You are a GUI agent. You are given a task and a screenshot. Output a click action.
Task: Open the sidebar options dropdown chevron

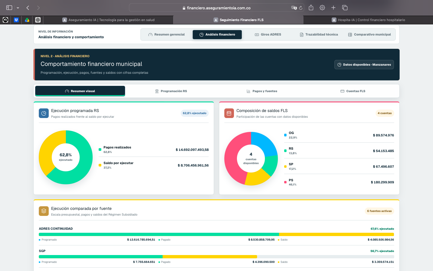(x=18, y=8)
